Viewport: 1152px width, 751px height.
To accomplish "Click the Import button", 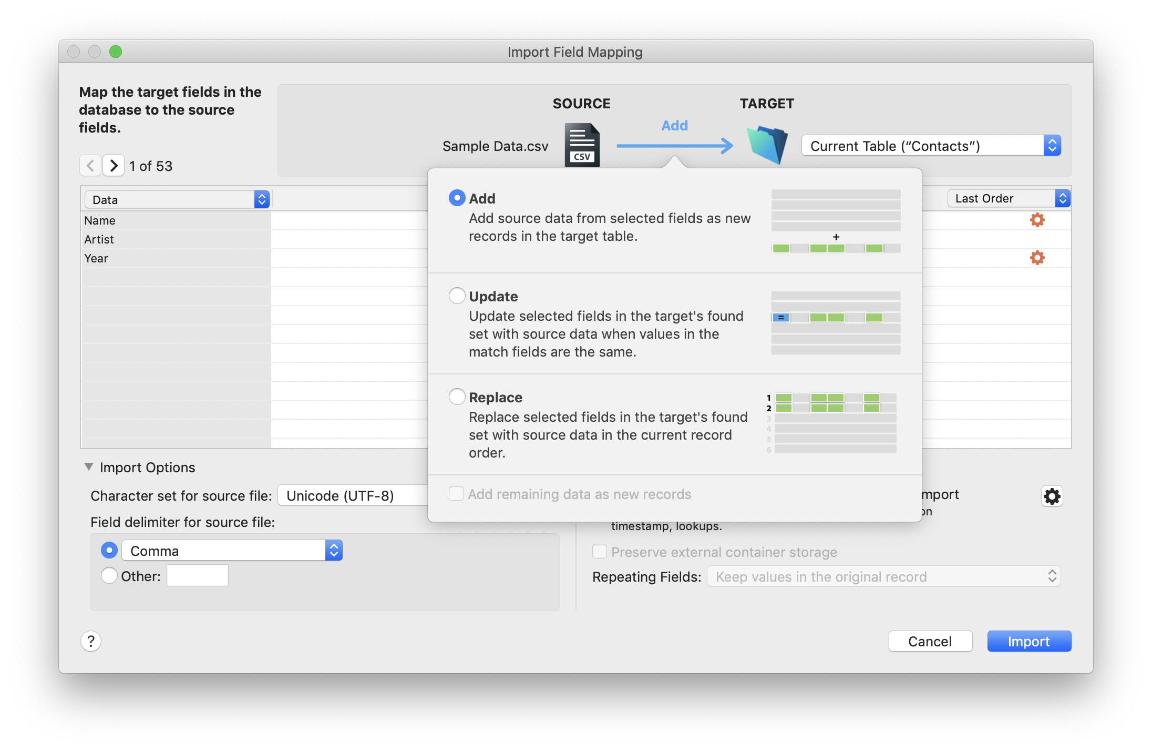I will click(1028, 641).
